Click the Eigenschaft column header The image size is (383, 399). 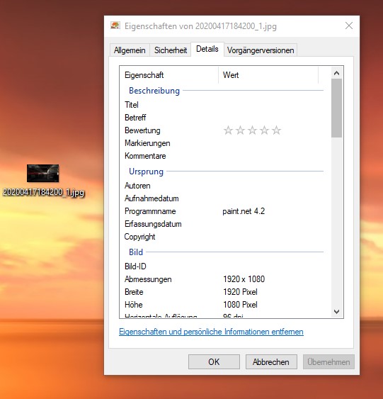pyautogui.click(x=169, y=75)
